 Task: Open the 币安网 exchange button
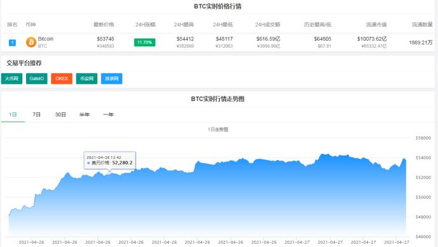pyautogui.click(x=87, y=79)
